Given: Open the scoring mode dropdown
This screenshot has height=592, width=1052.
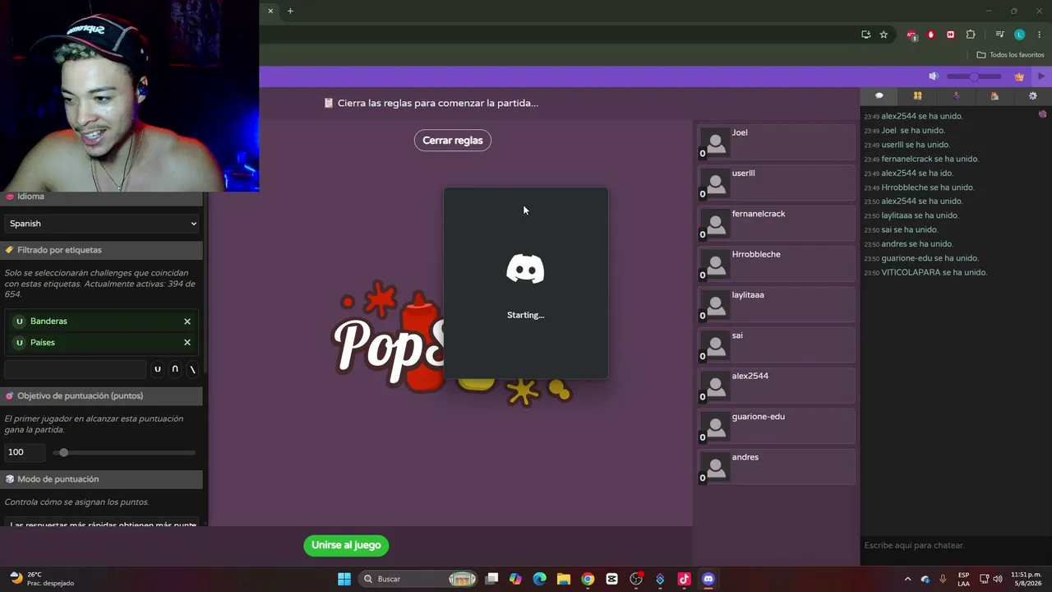Looking at the screenshot, I should [102, 522].
